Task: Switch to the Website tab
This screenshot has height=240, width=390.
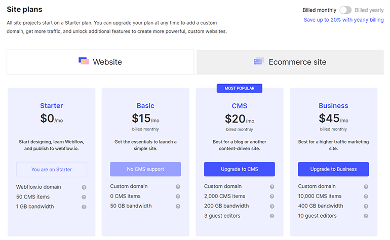Action: pyautogui.click(x=100, y=62)
